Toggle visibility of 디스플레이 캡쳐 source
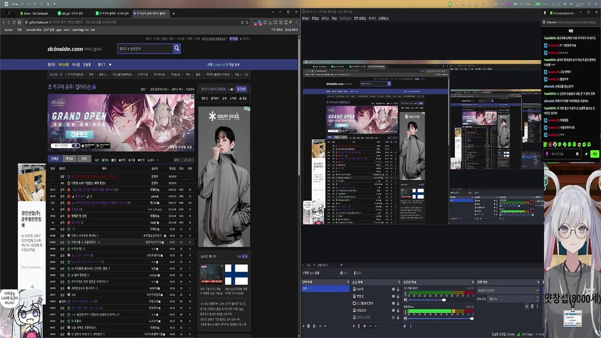The height and width of the screenshot is (338, 601). [393, 303]
